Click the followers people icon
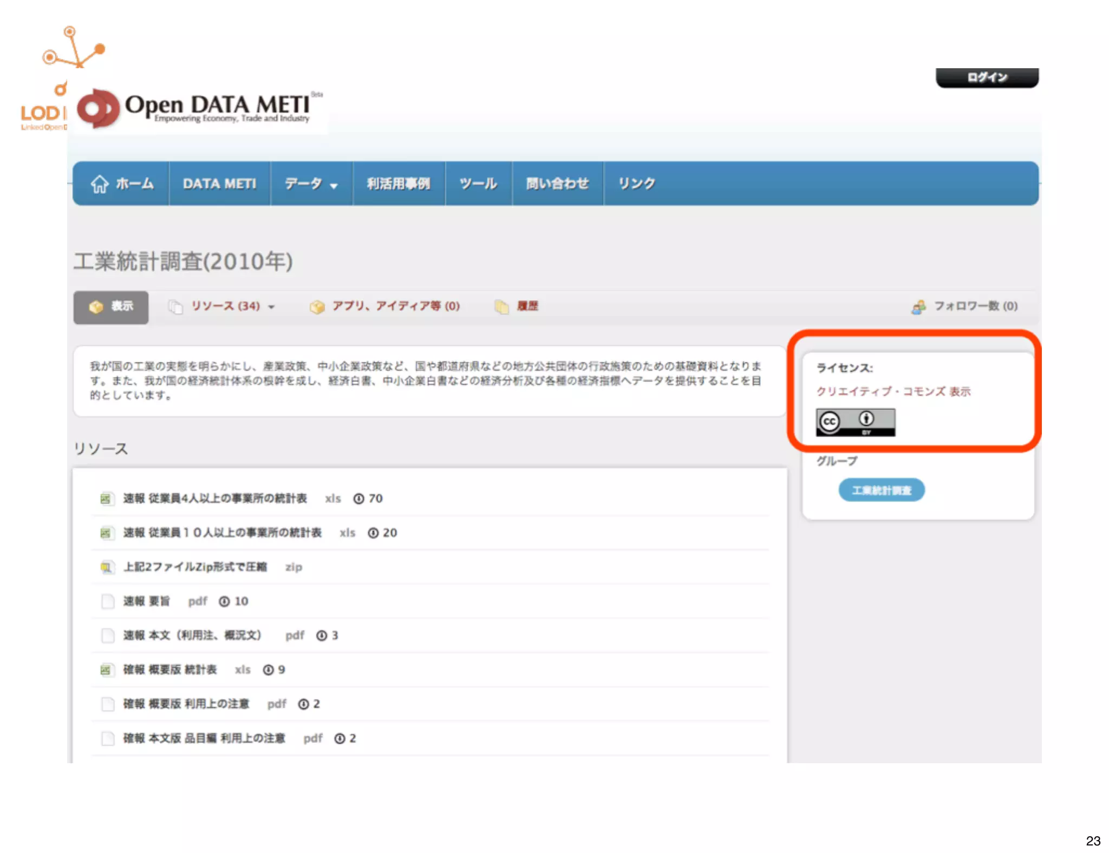This screenshot has height=853, width=1109. [918, 307]
